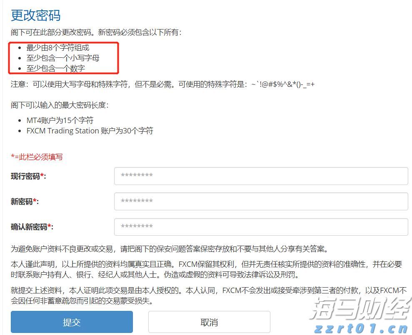Click the 新密码 input field

261,201
